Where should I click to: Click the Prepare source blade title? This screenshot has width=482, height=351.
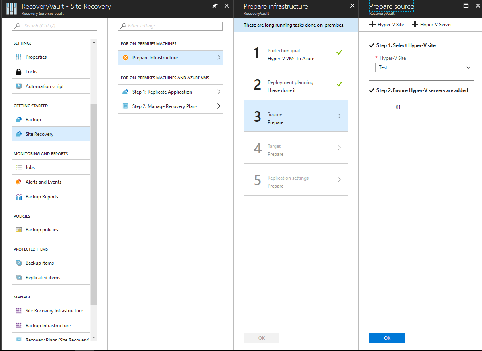(392, 6)
